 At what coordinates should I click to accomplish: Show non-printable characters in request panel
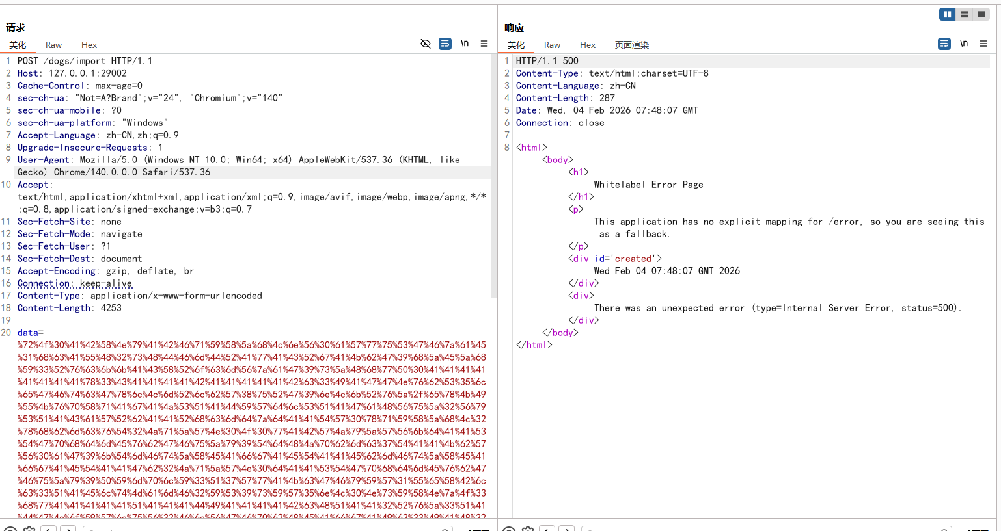465,44
